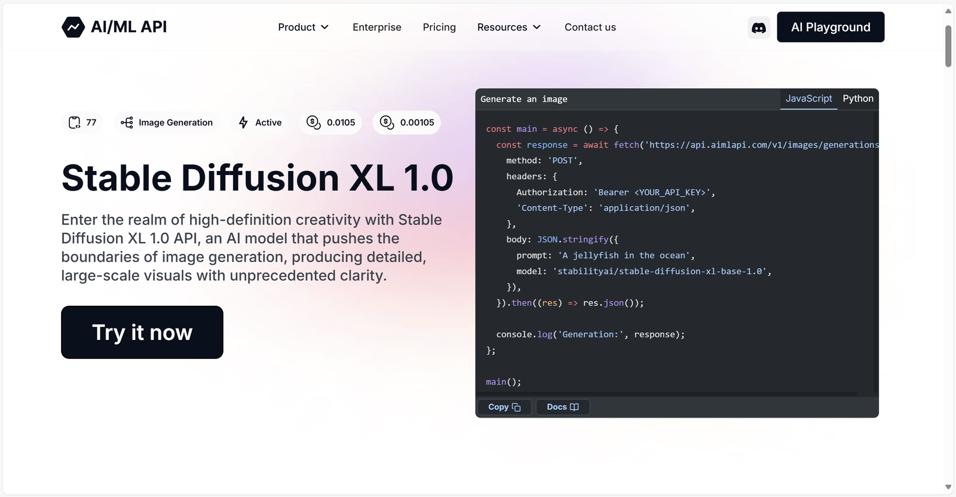Click the Stable Diffusion XL 1.0 heading
Image resolution: width=956 pixels, height=497 pixels.
pyautogui.click(x=258, y=178)
